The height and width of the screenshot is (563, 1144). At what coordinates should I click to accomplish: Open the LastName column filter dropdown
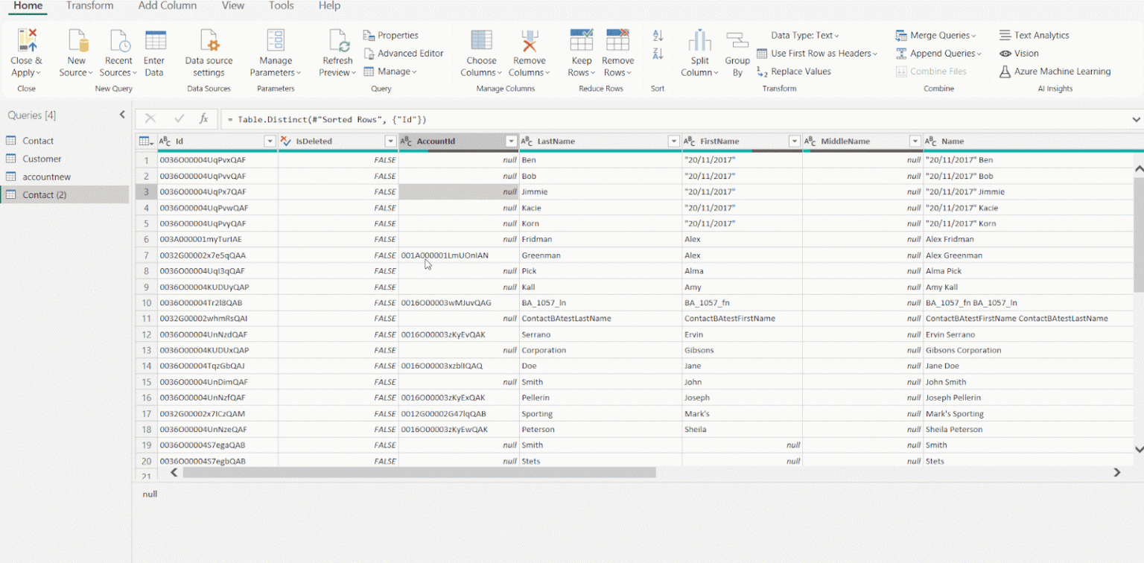click(674, 141)
